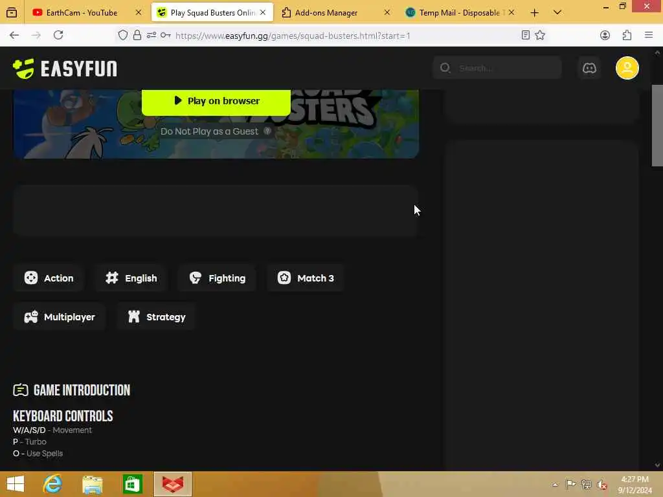Open Firefox account icon
This screenshot has width=663, height=497.
point(605,35)
